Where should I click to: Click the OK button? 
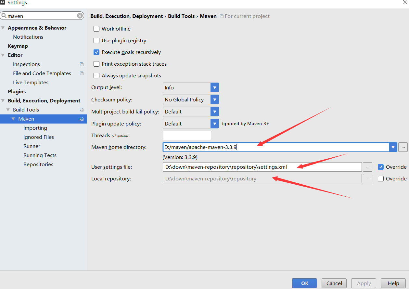pyautogui.click(x=304, y=283)
